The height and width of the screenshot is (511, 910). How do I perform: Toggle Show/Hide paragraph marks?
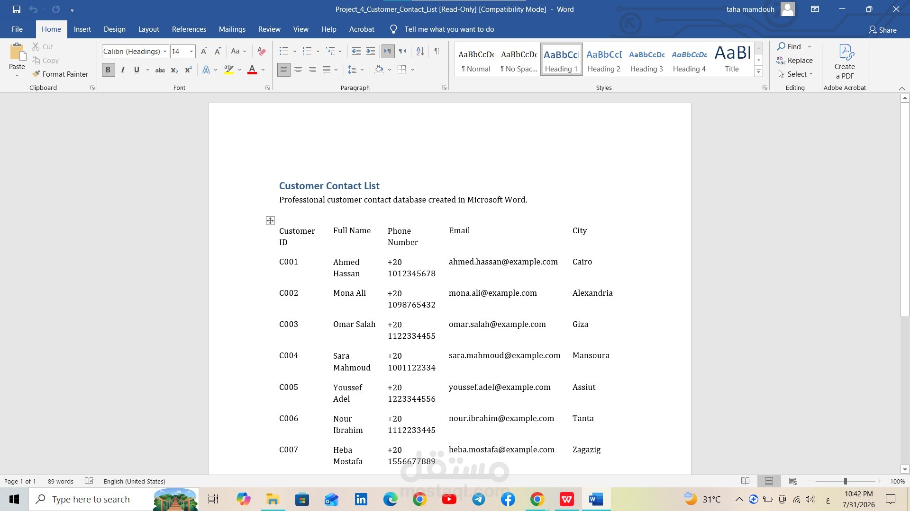click(437, 51)
